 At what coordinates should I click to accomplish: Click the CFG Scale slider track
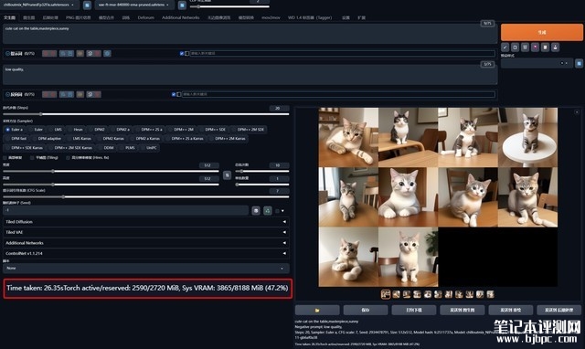[146, 196]
